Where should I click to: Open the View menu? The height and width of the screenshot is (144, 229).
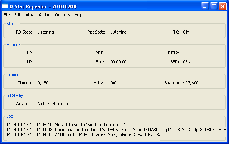tap(30, 15)
